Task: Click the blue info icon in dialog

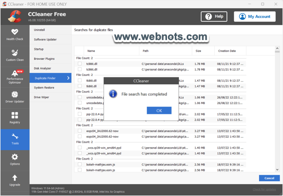Action: 113,94
